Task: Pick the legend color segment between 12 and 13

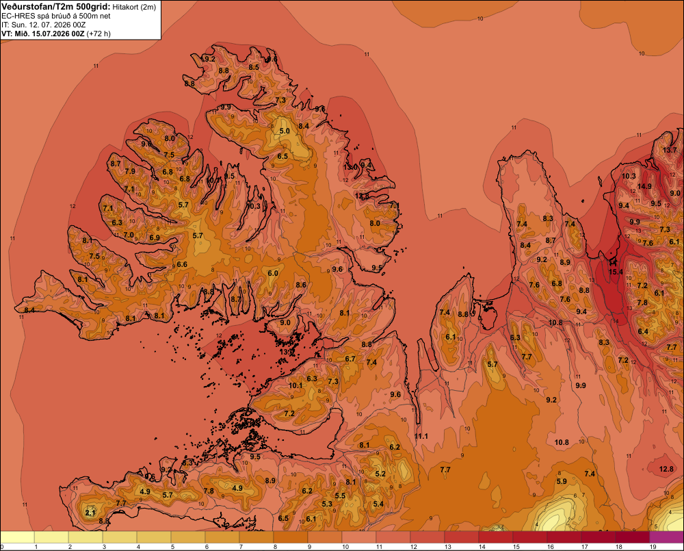Action: 428,537
